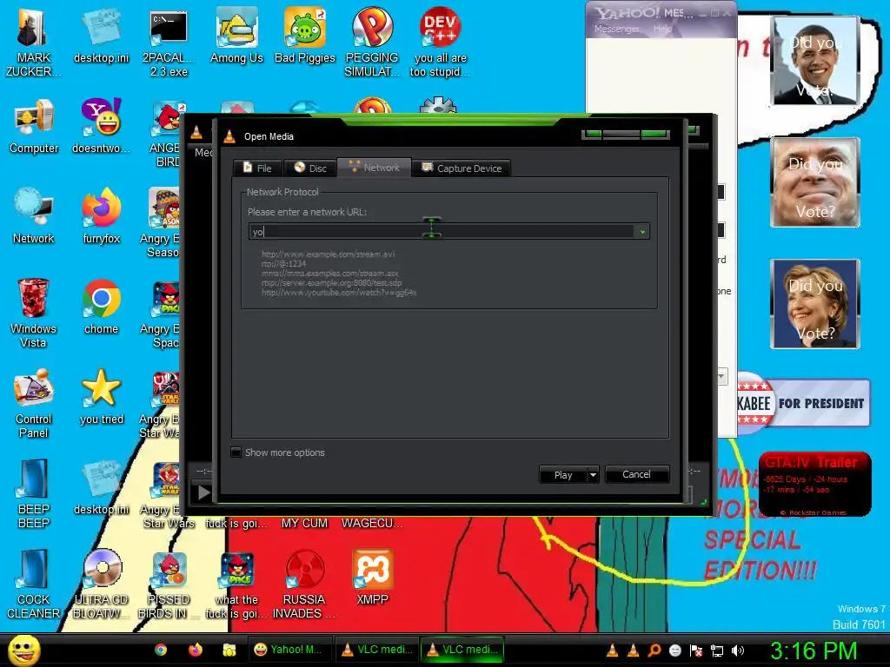This screenshot has height=667, width=890.
Task: Click the tray network connection icon
Action: [x=717, y=650]
